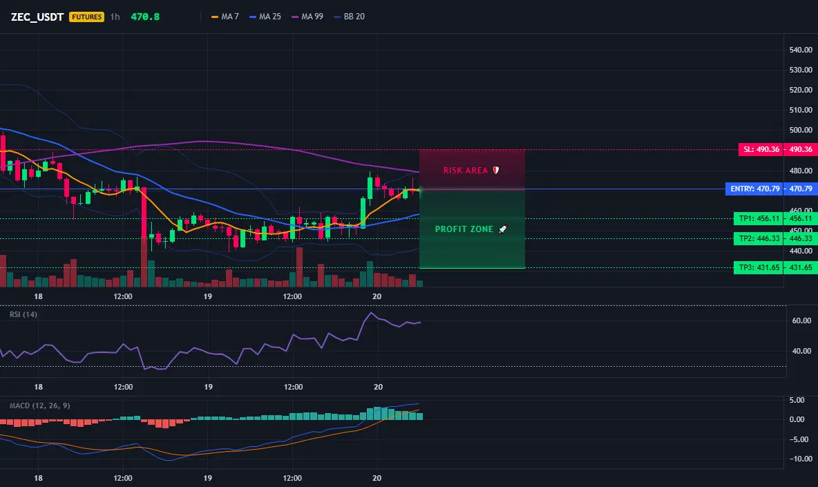Click the orange MA 7 color marker in legend
The height and width of the screenshot is (487, 818).
click(x=214, y=17)
